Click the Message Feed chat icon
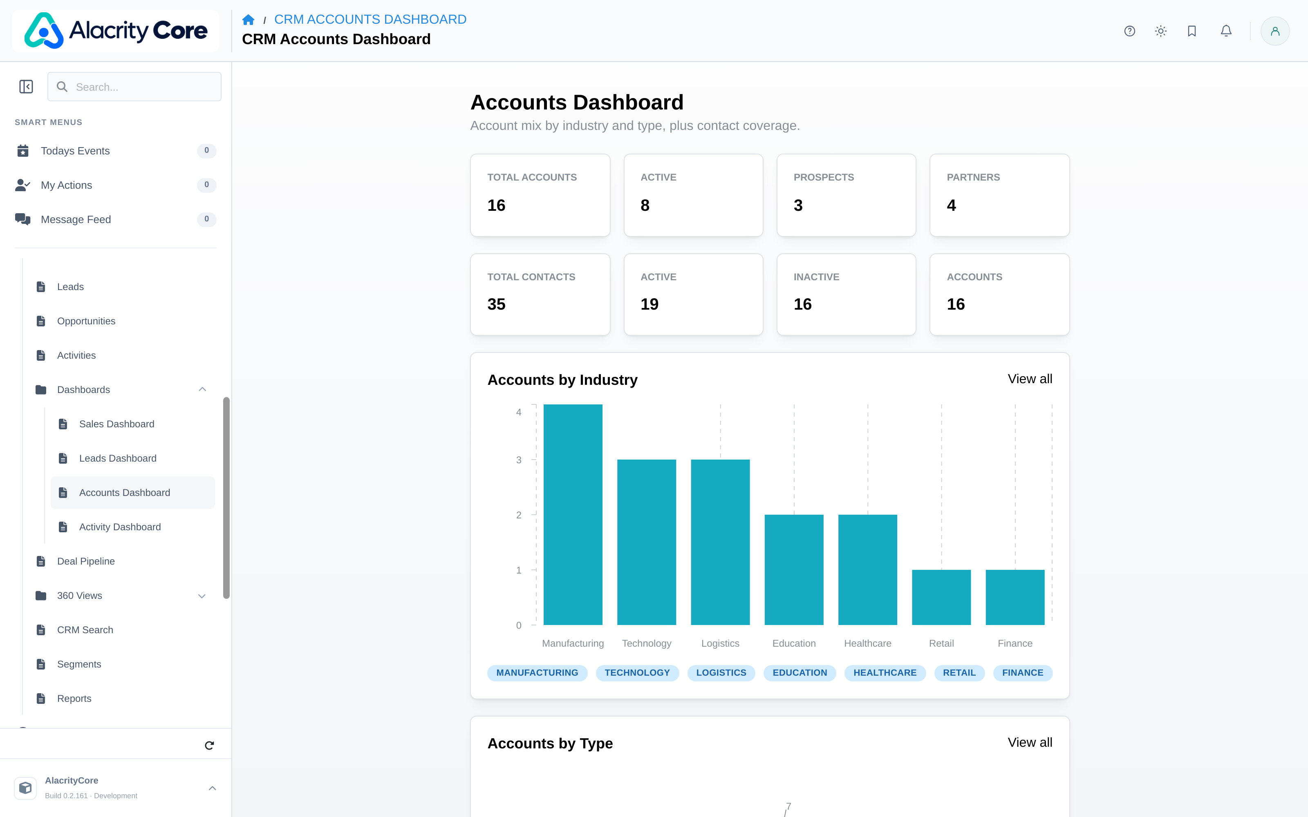 pyautogui.click(x=23, y=219)
